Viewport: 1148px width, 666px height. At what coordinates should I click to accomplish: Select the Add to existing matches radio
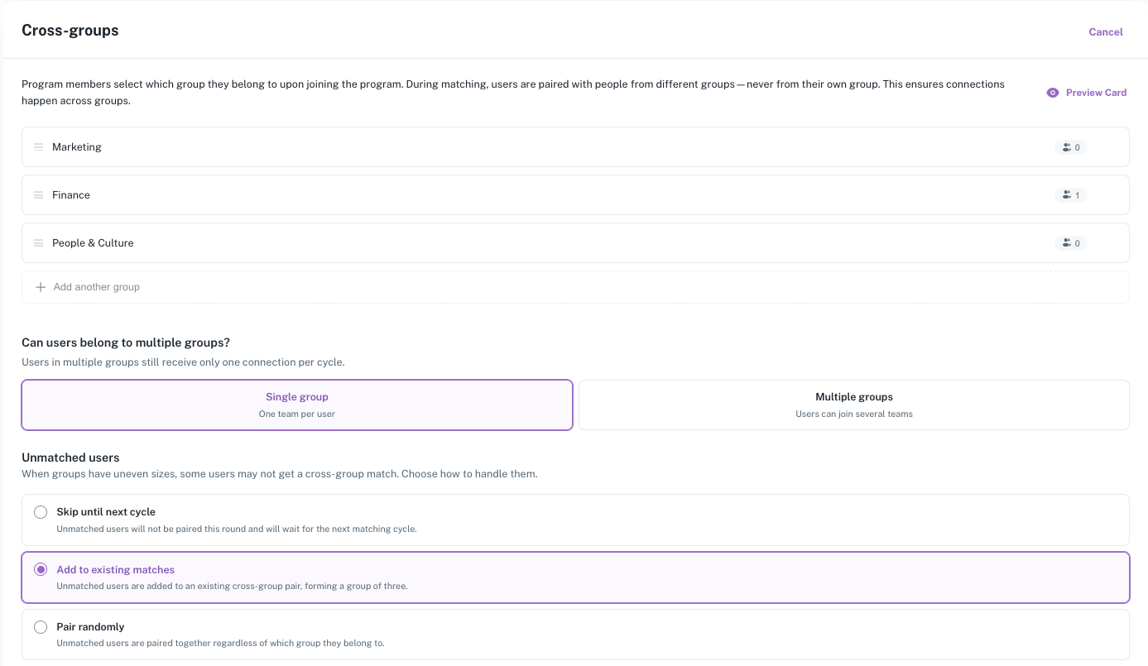pos(41,570)
